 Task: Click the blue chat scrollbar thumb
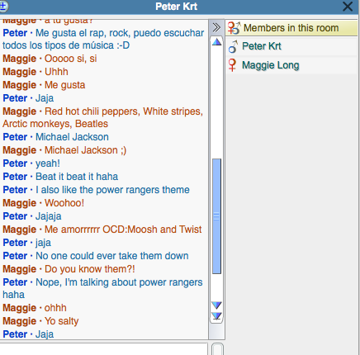[216, 216]
